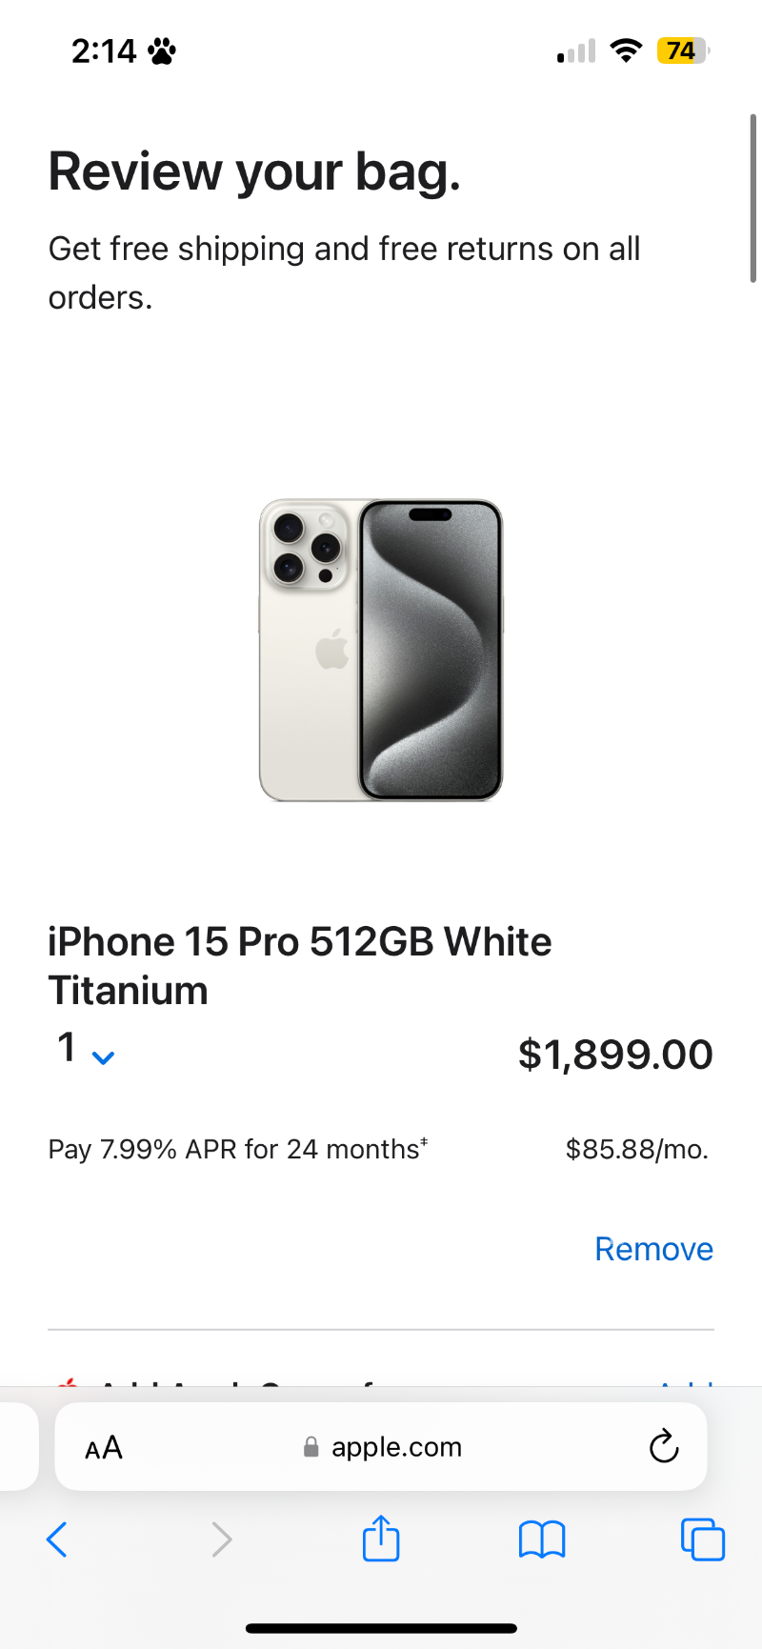Tap the paw Focus icon in status bar
This screenshot has width=762, height=1649.
162,50
